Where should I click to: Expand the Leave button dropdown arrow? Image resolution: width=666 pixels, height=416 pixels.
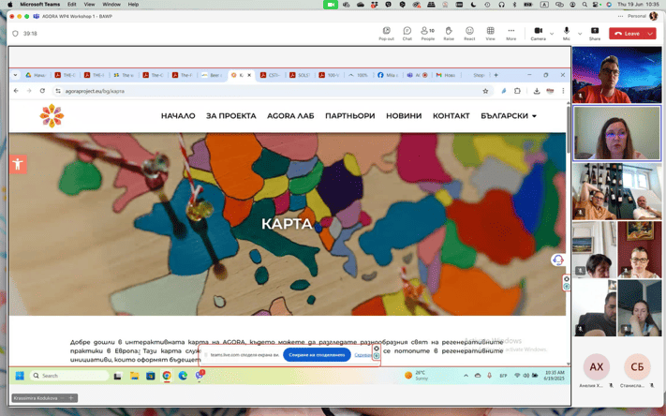coord(650,34)
